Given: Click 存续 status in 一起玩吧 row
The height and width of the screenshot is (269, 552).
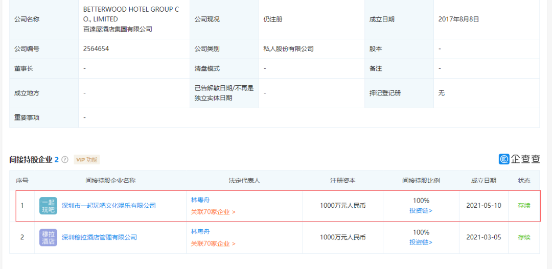Looking at the screenshot, I should click(x=524, y=206).
